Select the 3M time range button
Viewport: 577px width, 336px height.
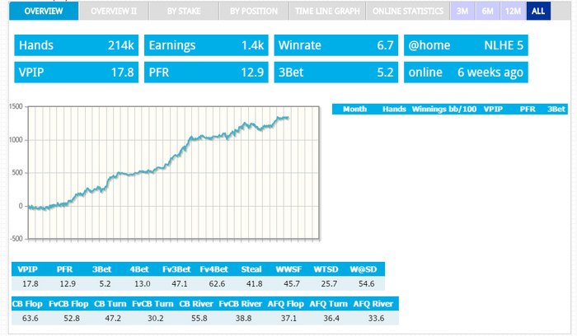point(462,11)
